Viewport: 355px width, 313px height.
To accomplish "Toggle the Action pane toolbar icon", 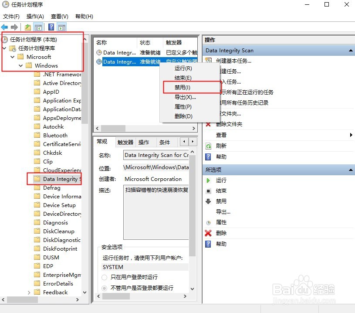I will click(x=62, y=27).
